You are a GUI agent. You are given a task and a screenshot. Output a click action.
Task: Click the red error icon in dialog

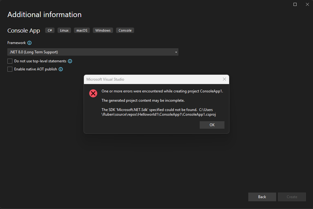(x=93, y=93)
